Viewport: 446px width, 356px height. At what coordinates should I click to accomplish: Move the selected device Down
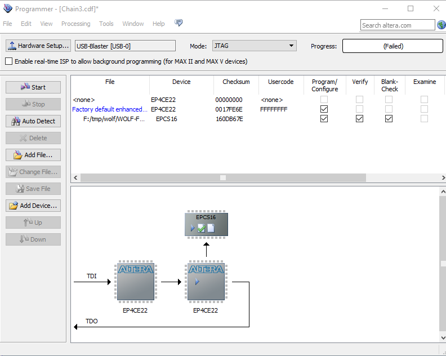coord(33,239)
